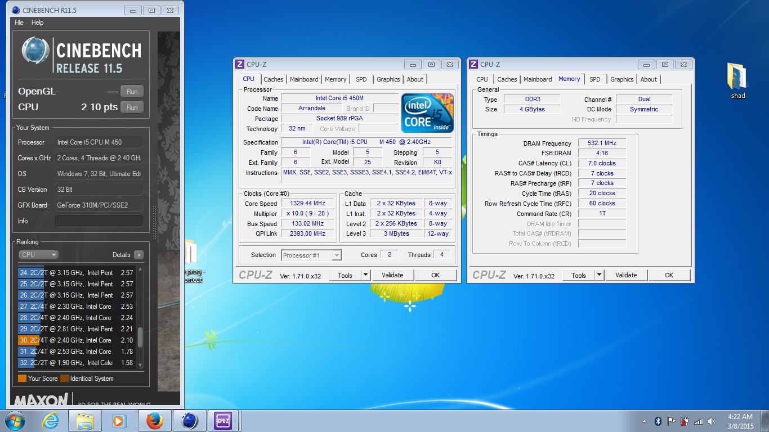Image resolution: width=769 pixels, height=432 pixels.
Task: Select ranking row 32 Intel Cele 1.58
Action: coord(76,363)
